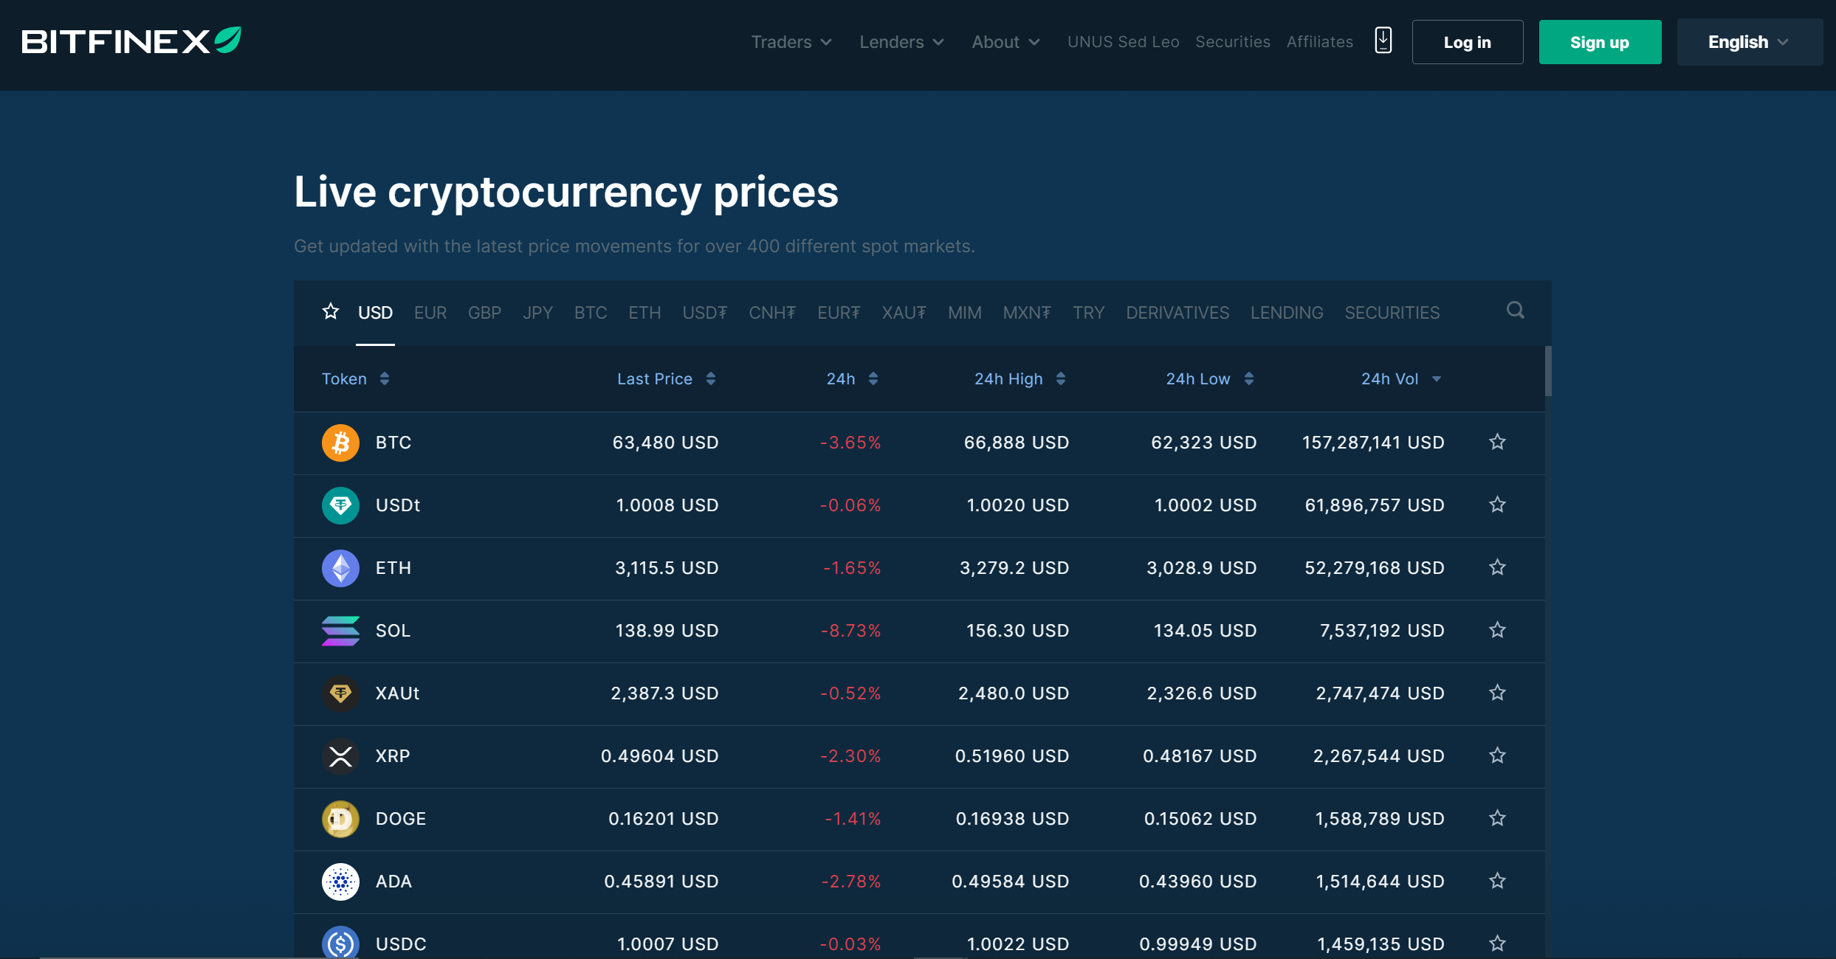Open the English language dropdown
Viewport: 1836px width, 959px height.
tap(1749, 42)
